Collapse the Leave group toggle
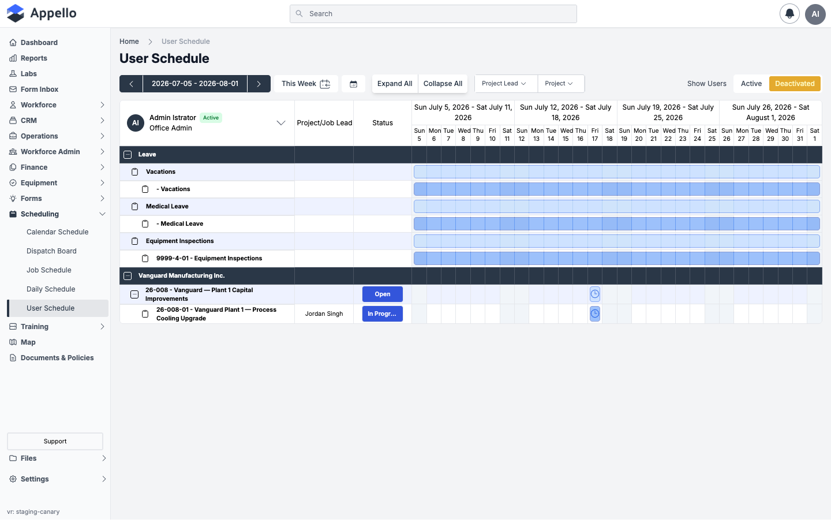Image resolution: width=831 pixels, height=530 pixels. pyautogui.click(x=128, y=155)
